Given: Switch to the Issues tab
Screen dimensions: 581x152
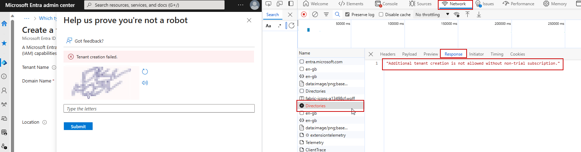Looking at the screenshot, I should [485, 4].
